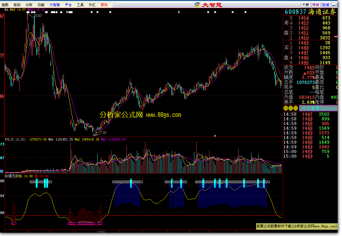Click the small triangle marker at chart bottom
The image size is (342, 237).
215,136
